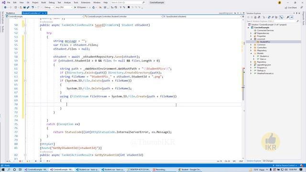Viewport: 306px width, 172px height.
Task: Collapse GetByStudentId method at line 82
Action: pos(25,155)
